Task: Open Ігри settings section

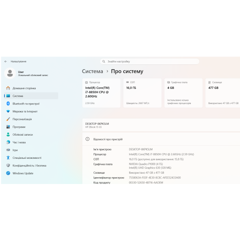Action: click(31, 150)
